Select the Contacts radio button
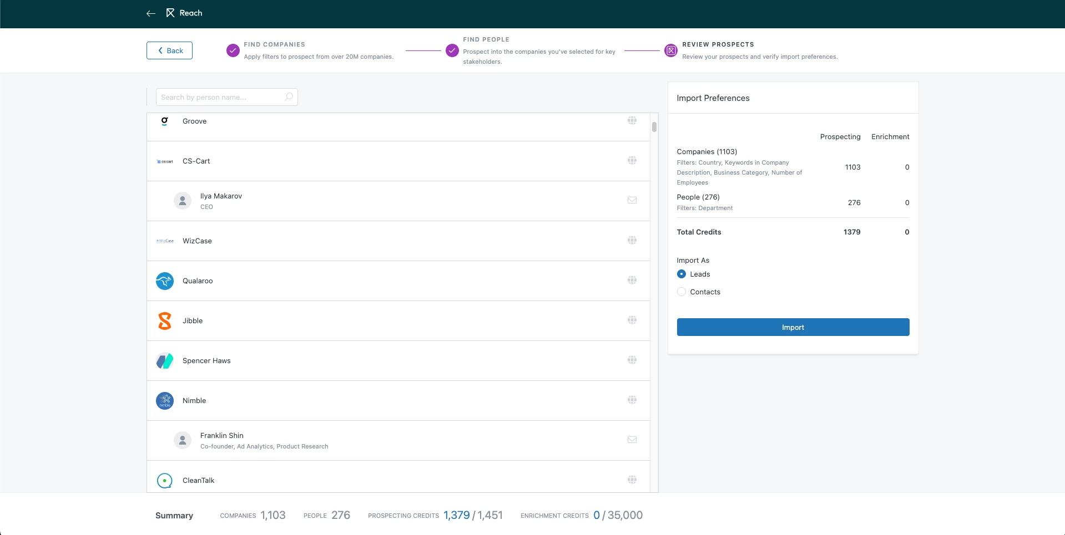The image size is (1065, 535). click(682, 292)
